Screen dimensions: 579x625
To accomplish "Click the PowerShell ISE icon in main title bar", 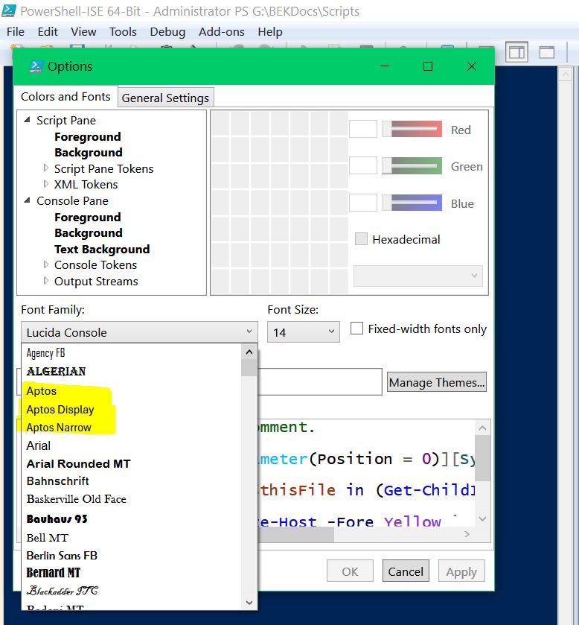I will coord(9,11).
